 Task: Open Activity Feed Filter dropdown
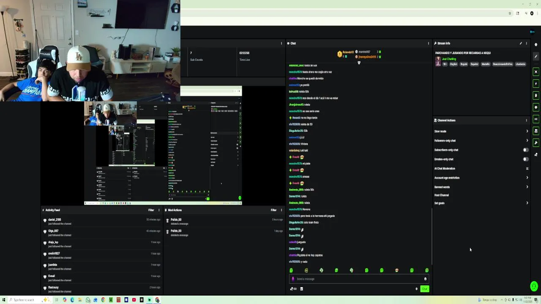coord(151,210)
